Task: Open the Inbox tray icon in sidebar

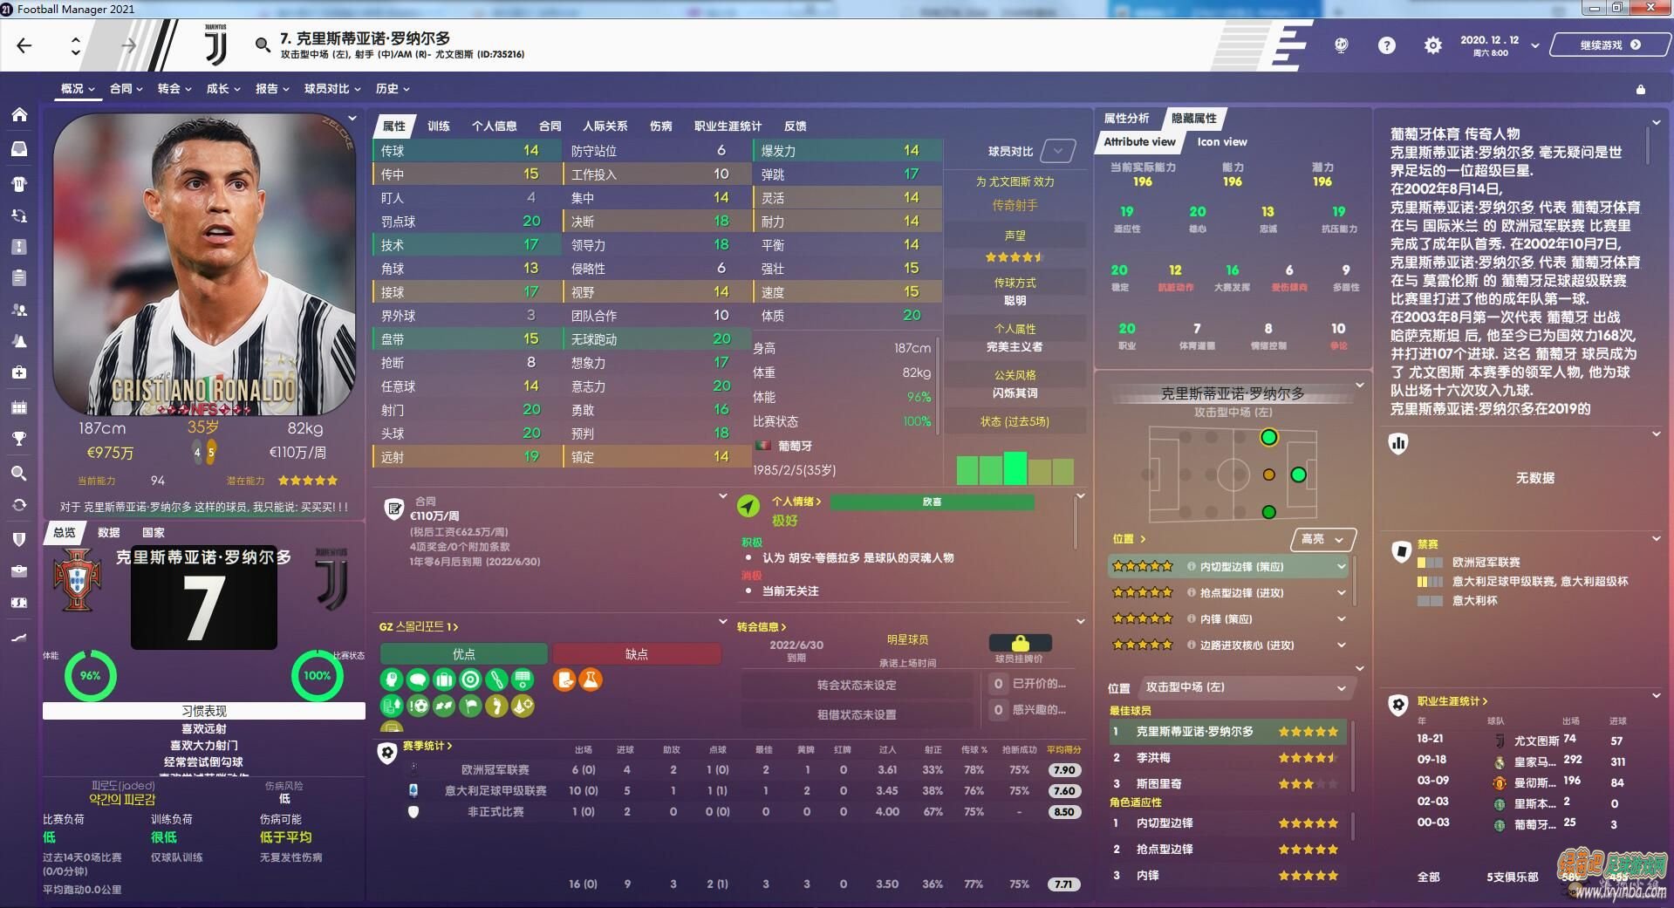Action: [19, 149]
